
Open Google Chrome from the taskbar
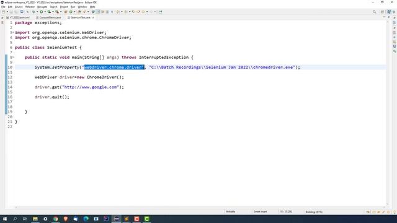click(x=55, y=219)
